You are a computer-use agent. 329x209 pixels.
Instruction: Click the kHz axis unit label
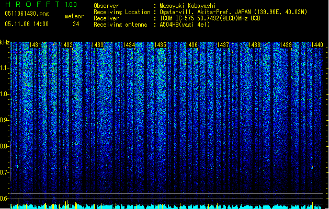(5, 42)
